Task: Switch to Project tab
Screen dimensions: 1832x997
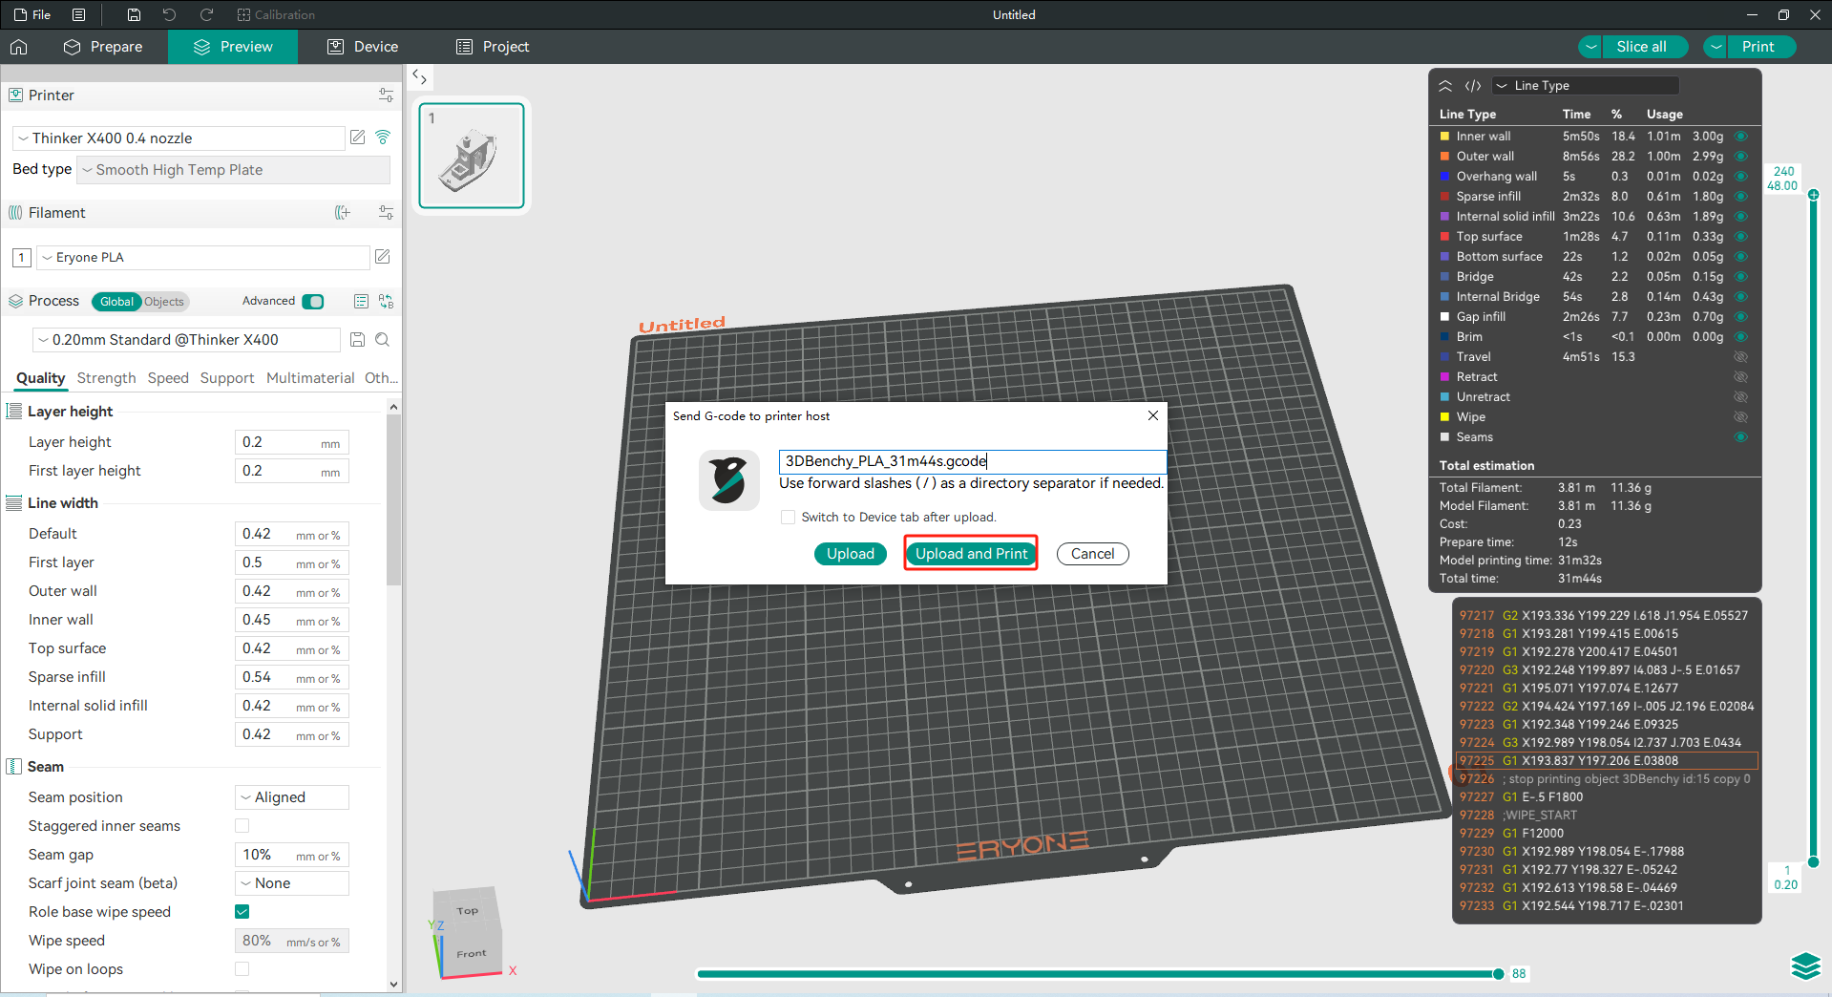Action: [493, 47]
